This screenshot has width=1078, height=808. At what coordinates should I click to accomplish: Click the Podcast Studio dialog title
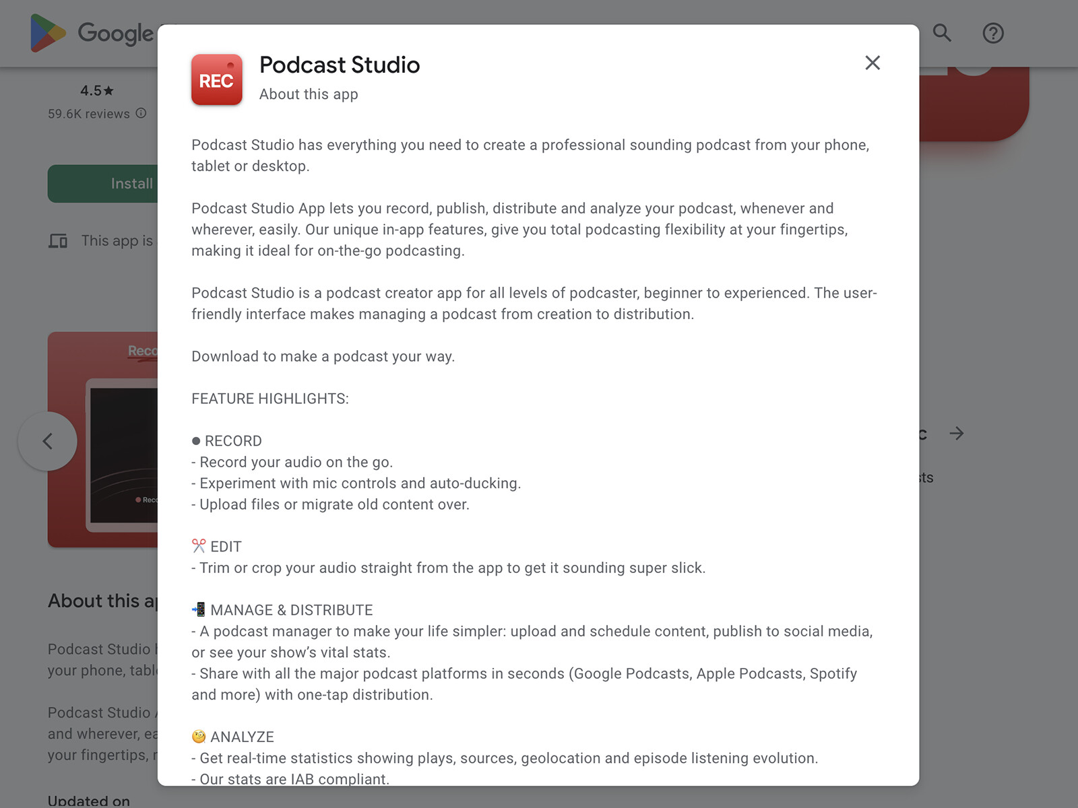340,65
